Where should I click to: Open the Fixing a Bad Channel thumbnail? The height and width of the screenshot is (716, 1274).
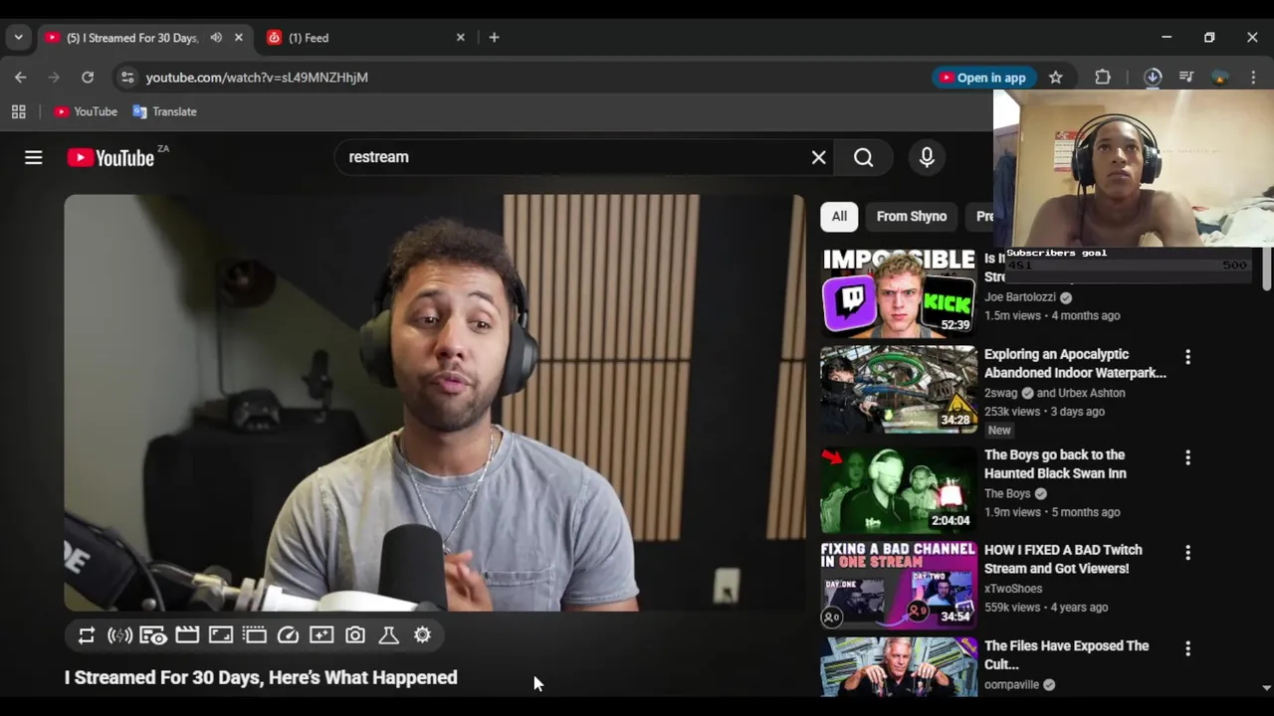click(x=899, y=585)
